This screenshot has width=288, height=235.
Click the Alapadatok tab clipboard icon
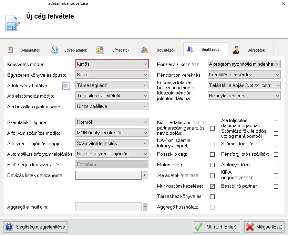pos(10,50)
